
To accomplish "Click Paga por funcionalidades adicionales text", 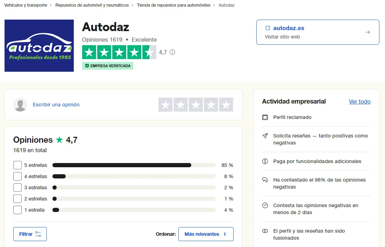I will click(x=317, y=161).
